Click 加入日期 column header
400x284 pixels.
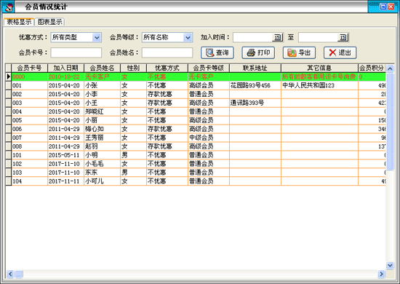(x=65, y=68)
